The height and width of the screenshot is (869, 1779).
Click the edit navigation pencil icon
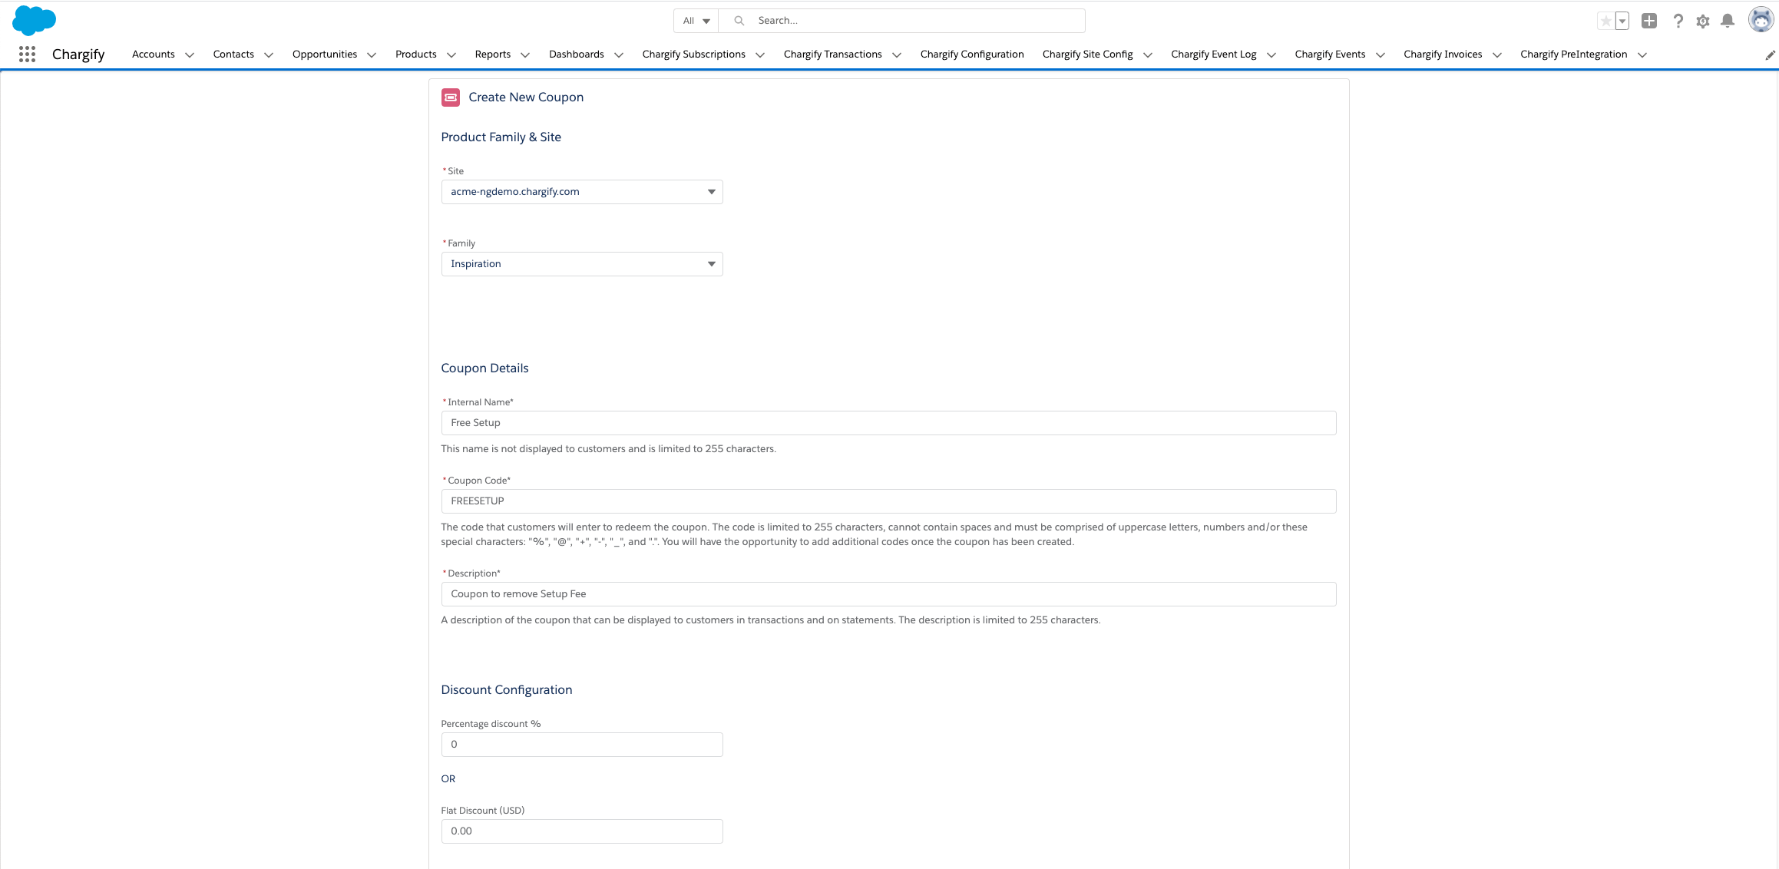tap(1770, 55)
